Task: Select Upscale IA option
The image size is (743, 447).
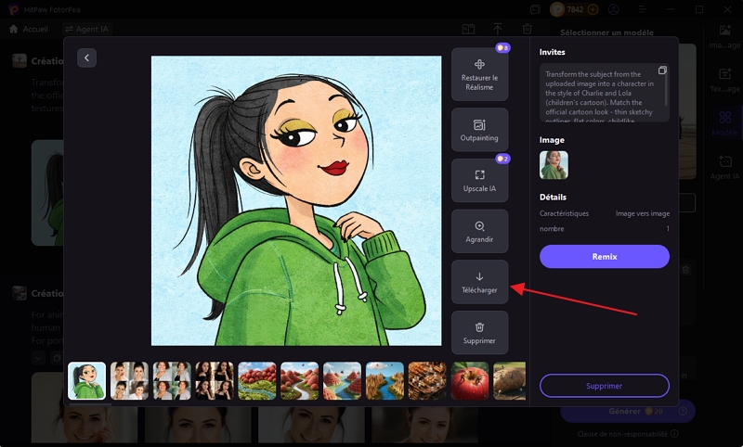Action: [479, 180]
